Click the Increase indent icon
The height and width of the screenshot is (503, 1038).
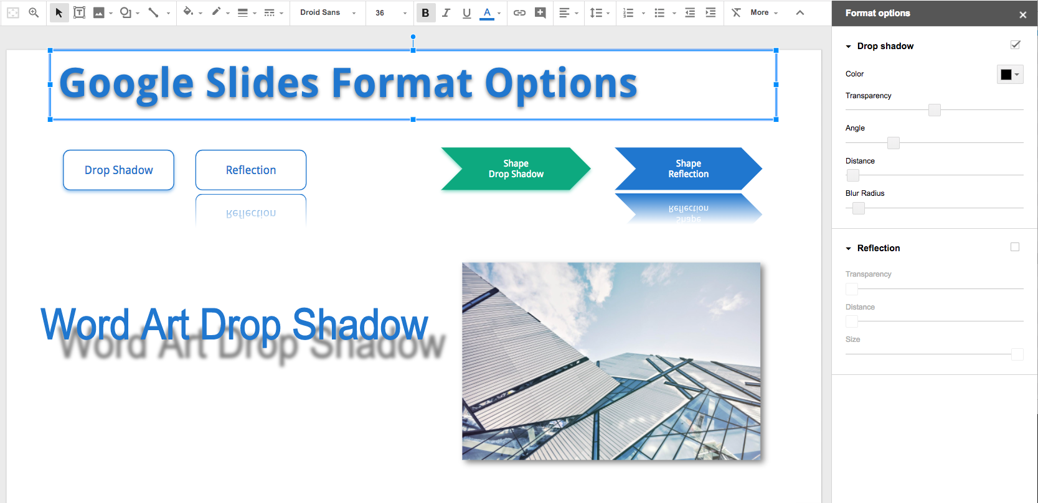[710, 12]
